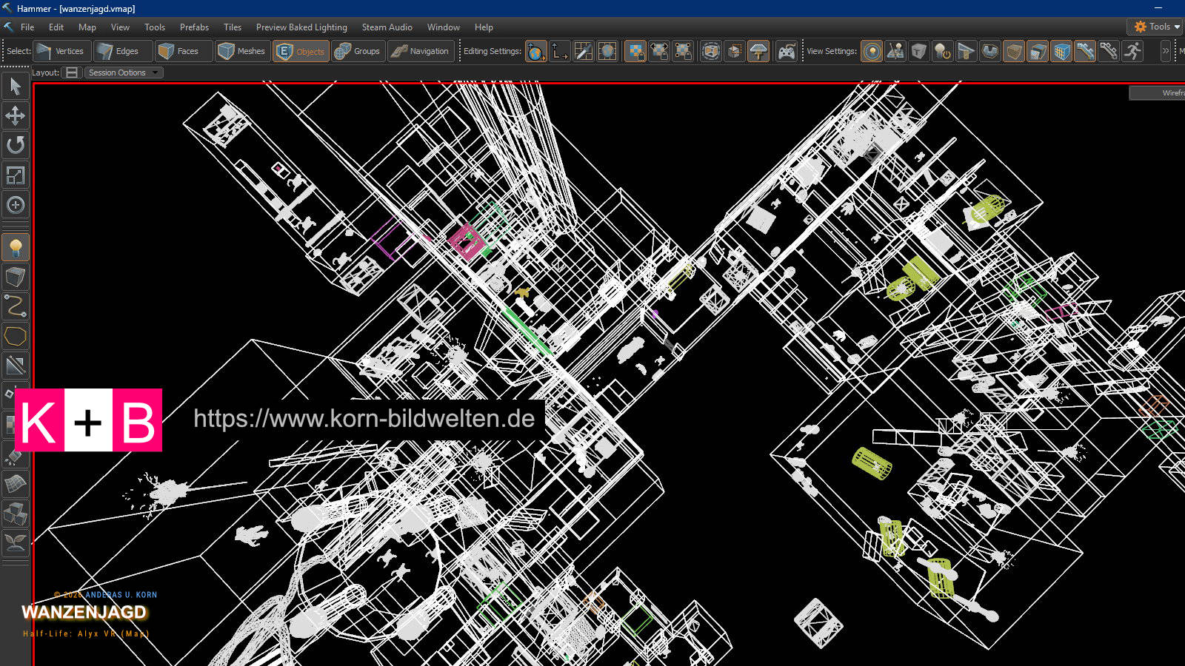Switch selection mode to Edges
The height and width of the screenshot is (666, 1185).
(122, 51)
